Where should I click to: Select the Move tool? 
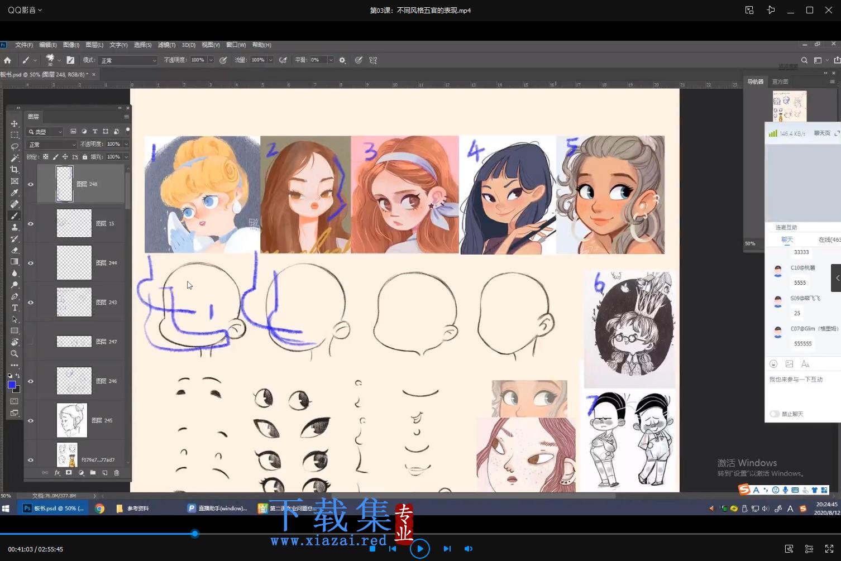15,123
